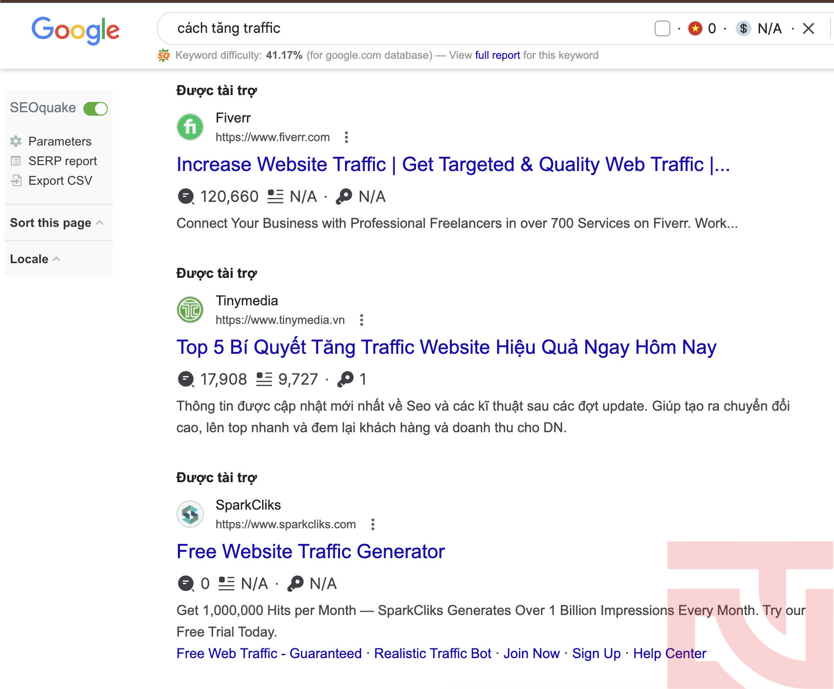
Task: Click the dollar CPC icon
Action: point(743,28)
